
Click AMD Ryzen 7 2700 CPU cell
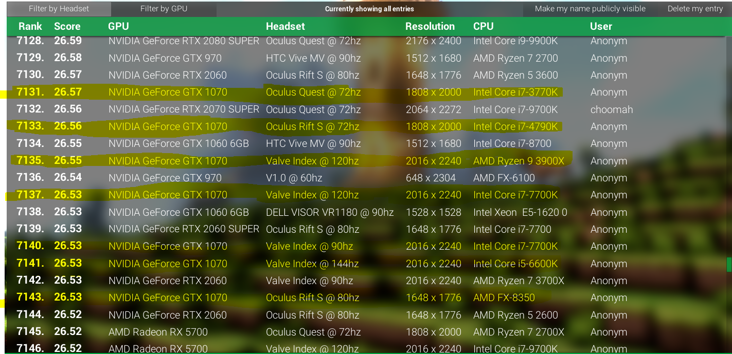coord(515,58)
